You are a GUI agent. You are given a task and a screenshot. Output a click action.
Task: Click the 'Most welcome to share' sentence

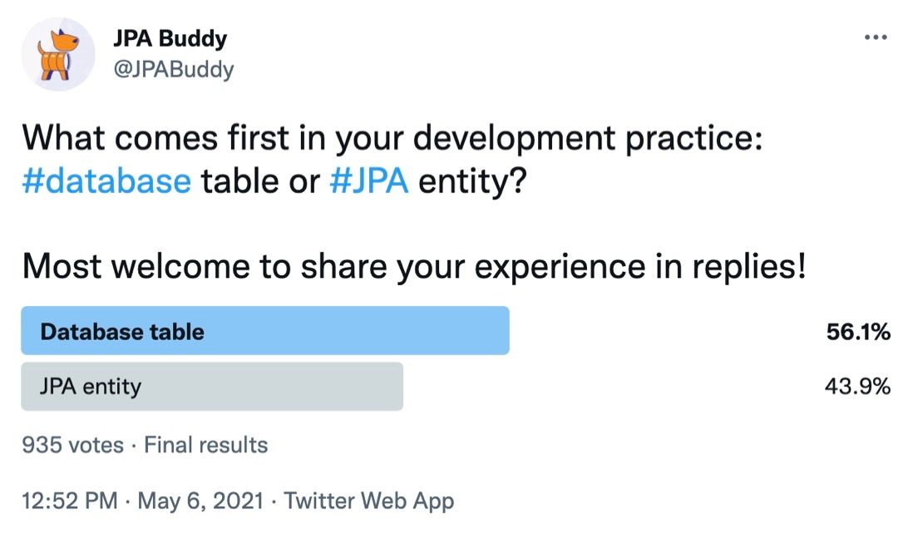pyautogui.click(x=414, y=267)
